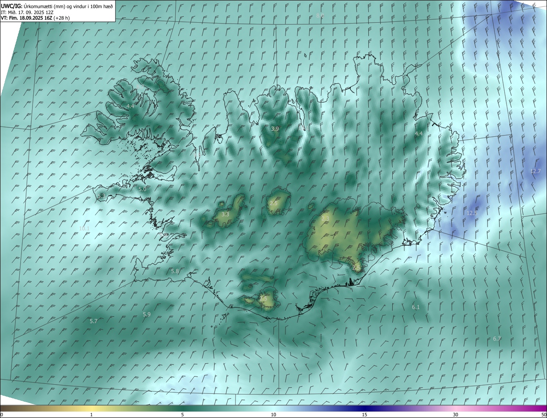Click the 3.9 value label in north Iceland
547x418 pixels.
[275, 129]
